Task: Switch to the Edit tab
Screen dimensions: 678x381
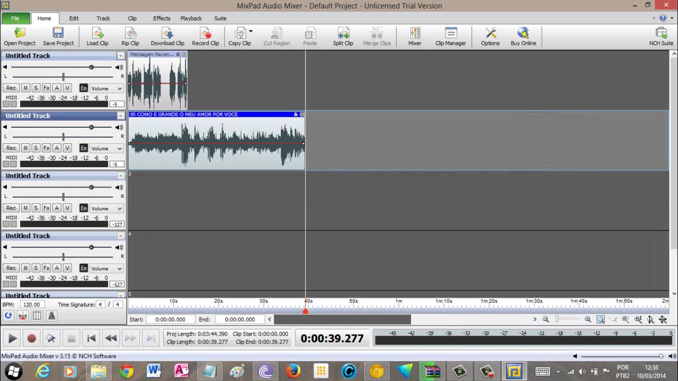Action: 74,18
